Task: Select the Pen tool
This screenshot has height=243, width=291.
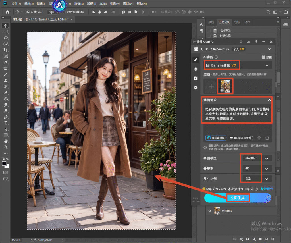Action: (6, 117)
